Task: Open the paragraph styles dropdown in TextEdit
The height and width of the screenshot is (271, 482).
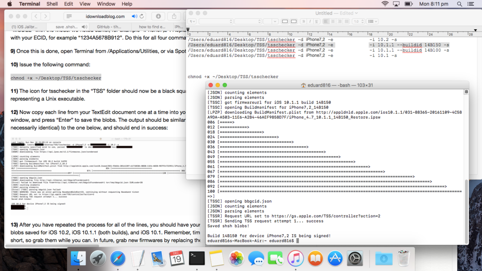Action: [x=192, y=22]
